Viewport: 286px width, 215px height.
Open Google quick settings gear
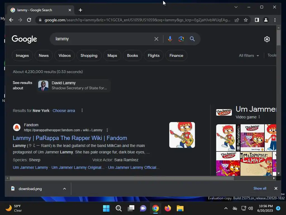(x=267, y=39)
